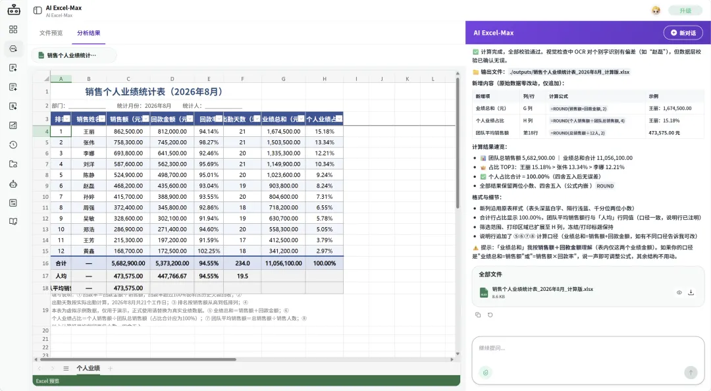Image resolution: width=711 pixels, height=391 pixels.
Task: Open the 排名 column filter dropdown
Action: click(66, 119)
